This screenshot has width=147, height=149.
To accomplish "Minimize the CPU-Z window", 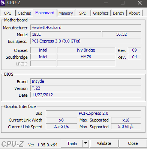I will pyautogui.click(x=106, y=3).
